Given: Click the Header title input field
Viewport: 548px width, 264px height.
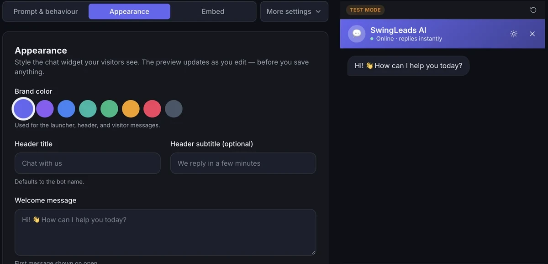Looking at the screenshot, I should [87, 163].
